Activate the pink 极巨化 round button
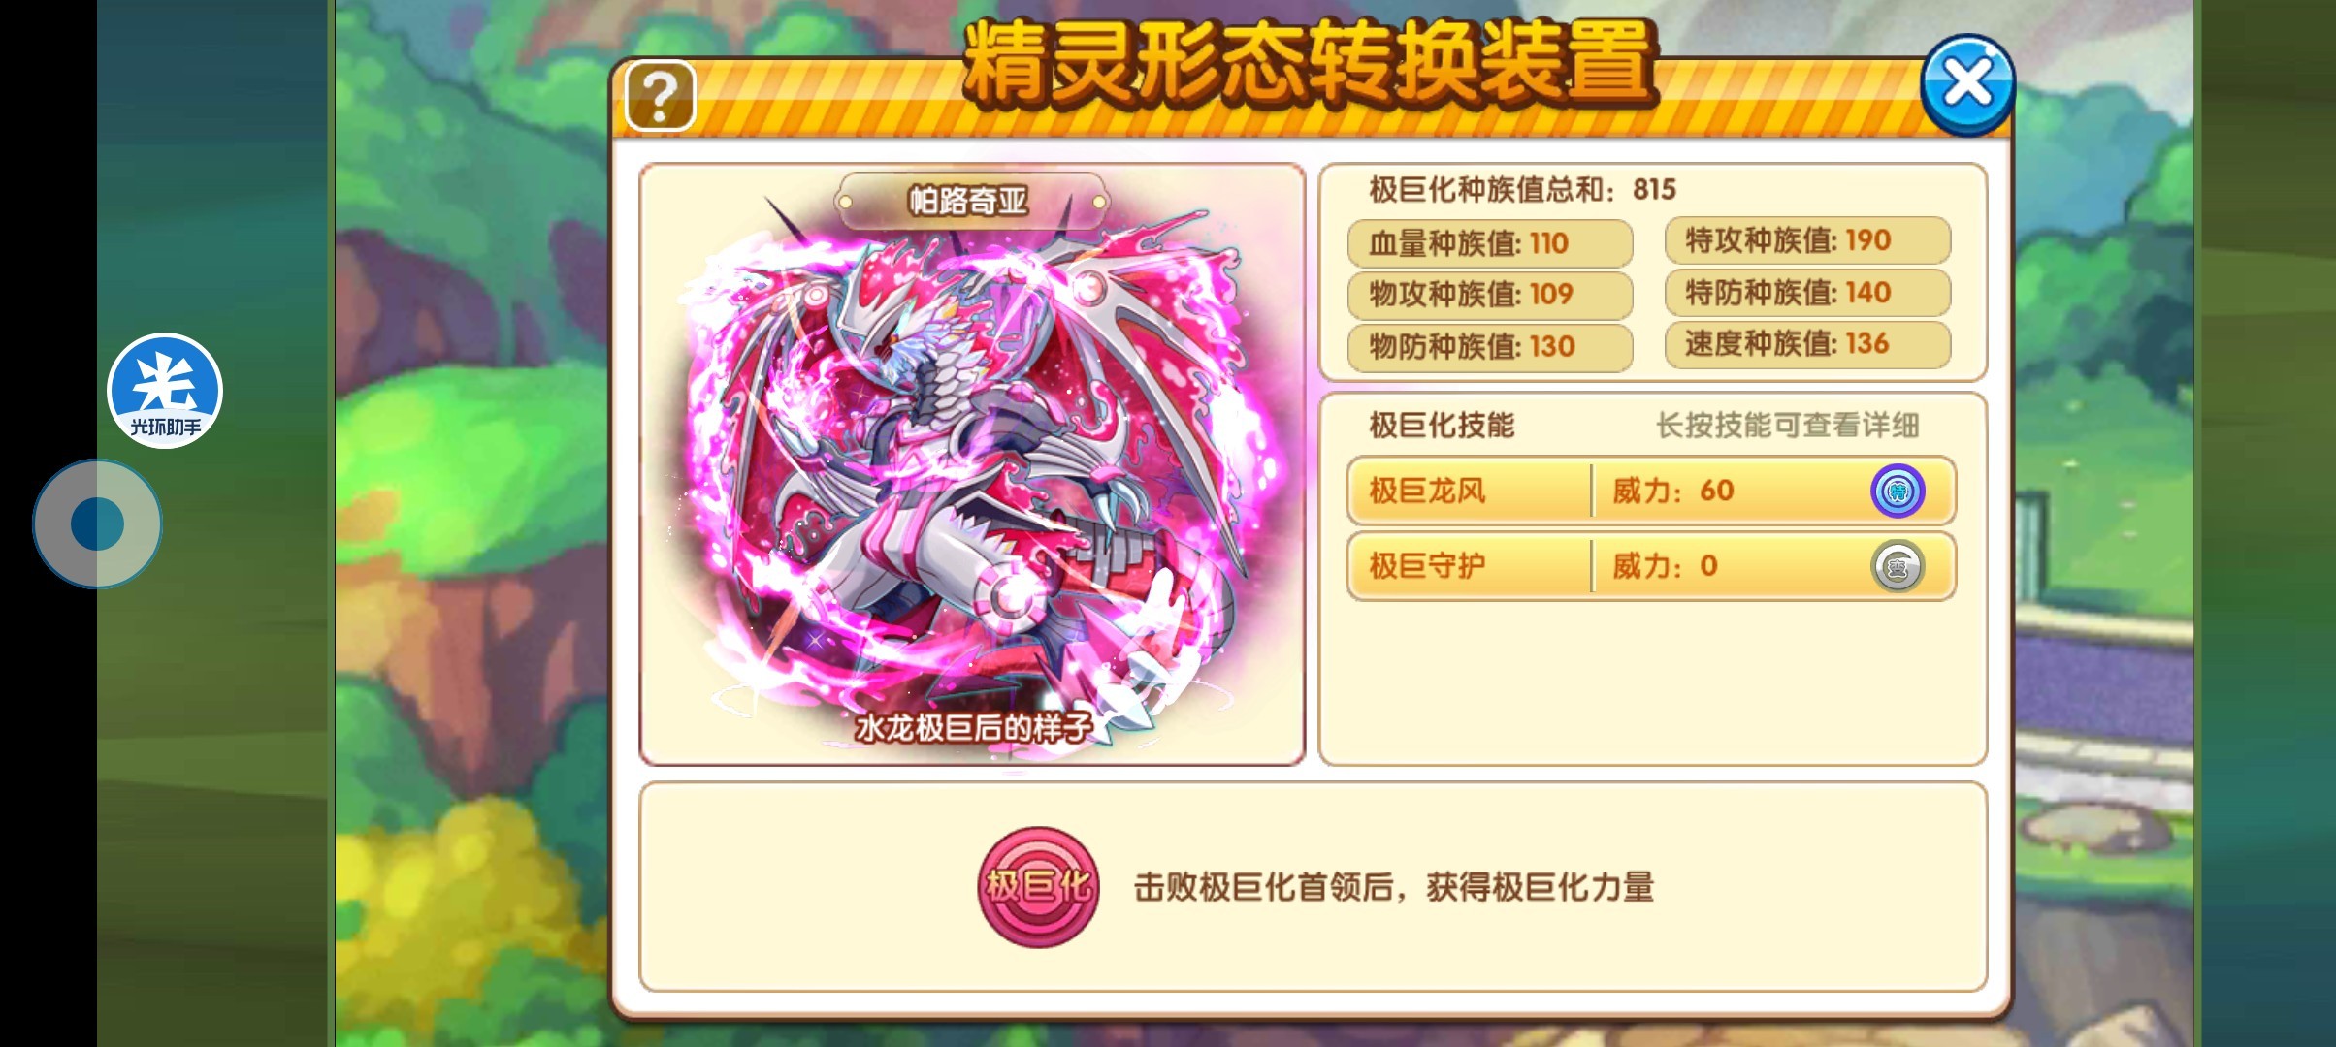2336x1047 pixels. point(1038,886)
